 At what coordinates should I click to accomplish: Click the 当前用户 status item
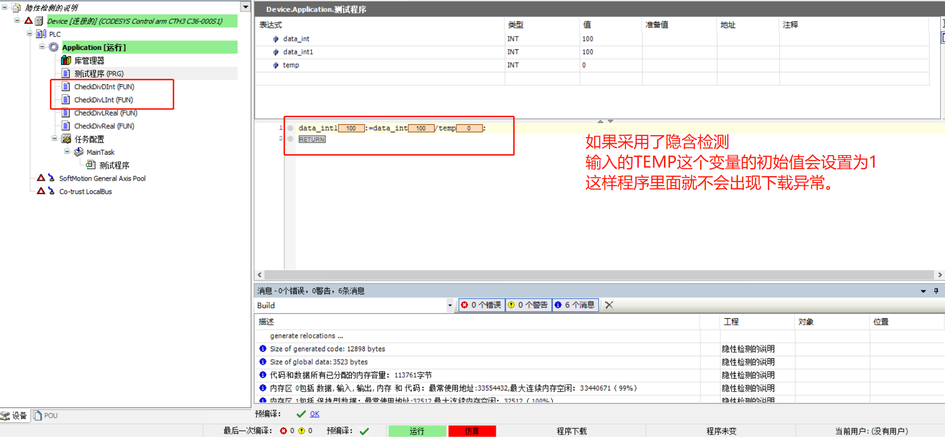point(872,431)
